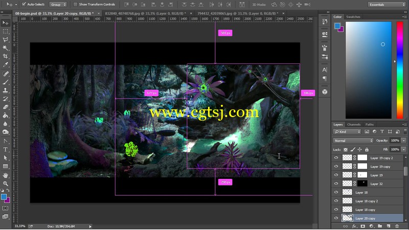Select the Rectangle shape tool

5,166
